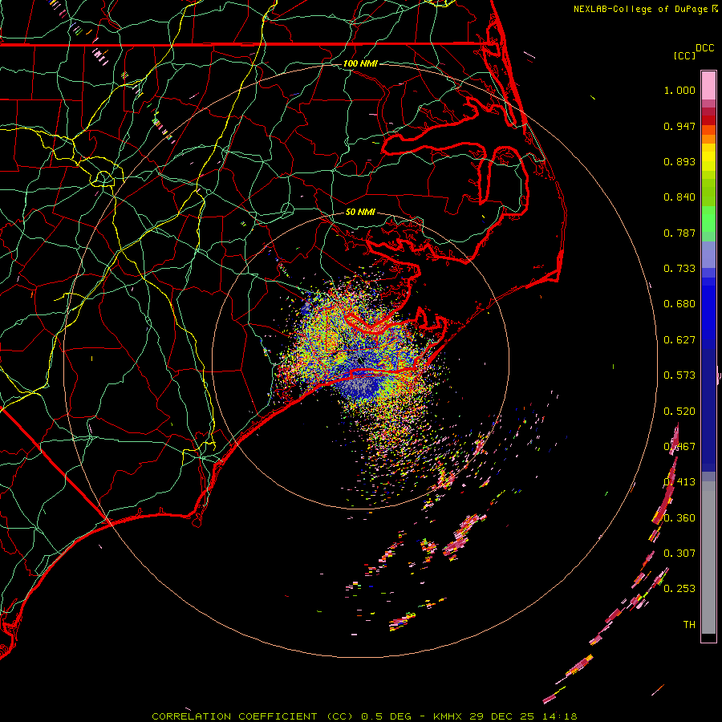Select the 0.893 scale value
722x722 pixels.
pyautogui.click(x=679, y=161)
